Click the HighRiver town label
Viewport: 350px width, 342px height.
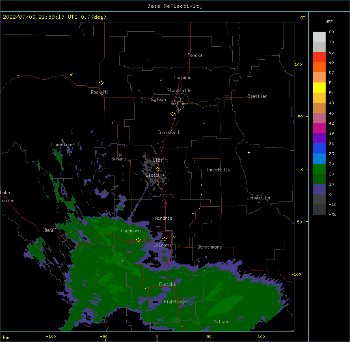coord(175,302)
